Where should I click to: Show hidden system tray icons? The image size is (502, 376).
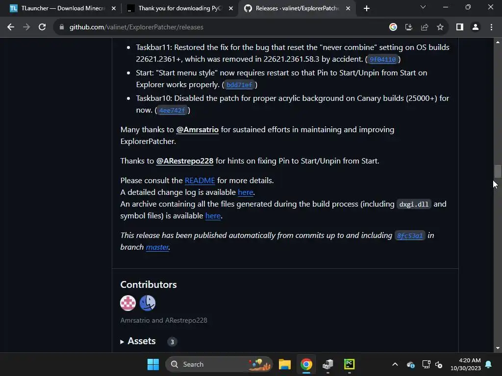[x=395, y=364]
